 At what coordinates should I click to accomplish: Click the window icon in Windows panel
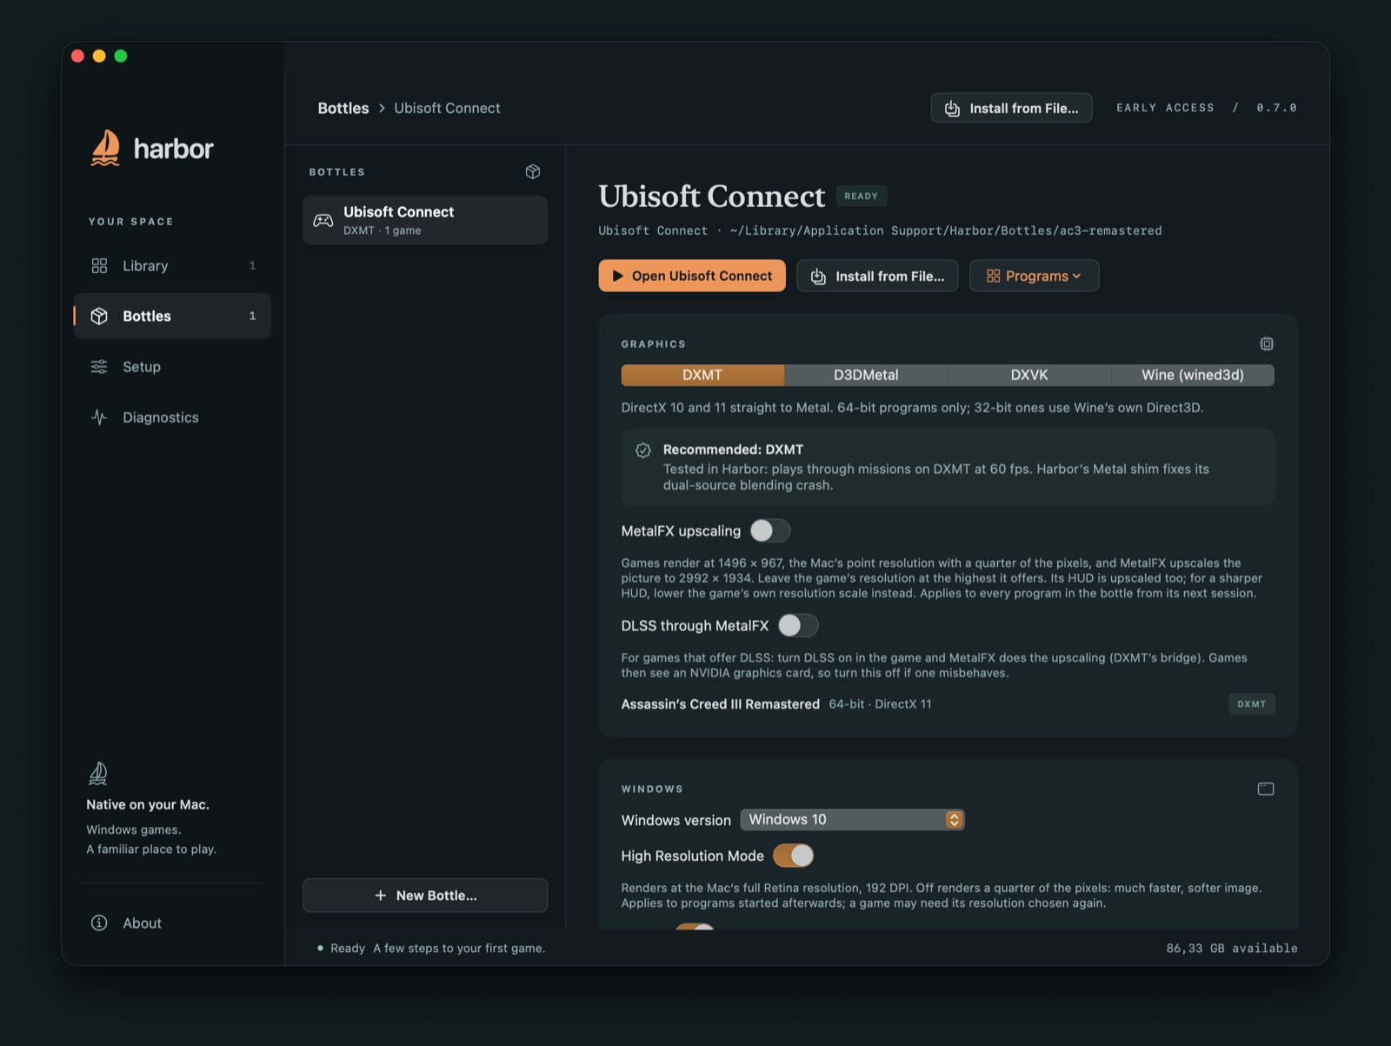tap(1266, 789)
